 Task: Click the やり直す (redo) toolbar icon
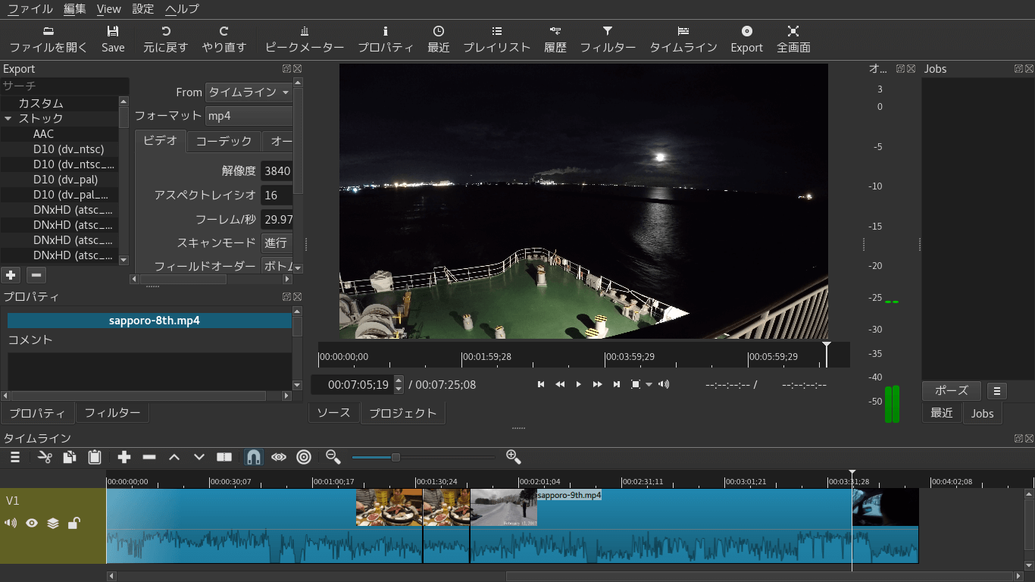224,39
